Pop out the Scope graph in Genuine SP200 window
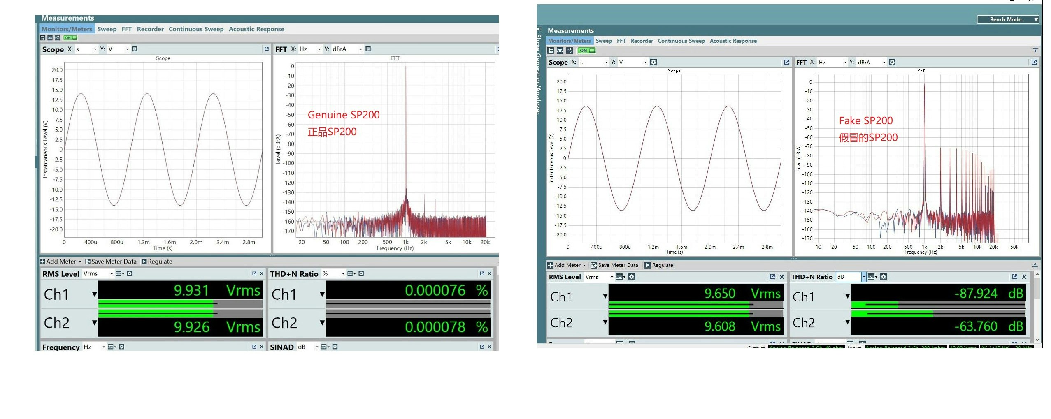Image resolution: width=1051 pixels, height=419 pixels. (266, 49)
